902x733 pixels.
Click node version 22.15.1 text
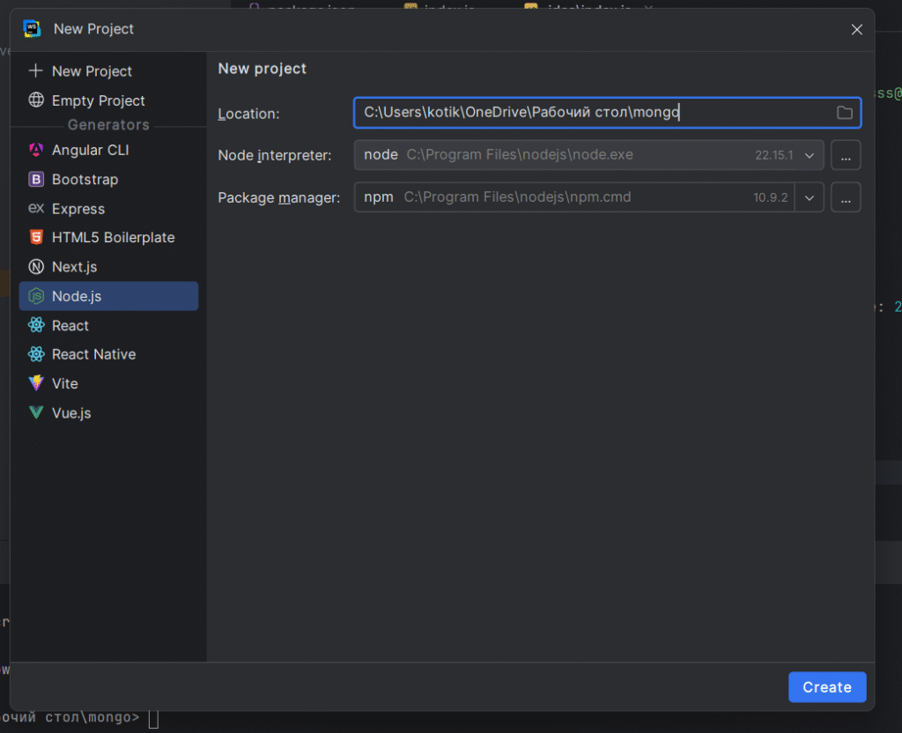pos(773,155)
